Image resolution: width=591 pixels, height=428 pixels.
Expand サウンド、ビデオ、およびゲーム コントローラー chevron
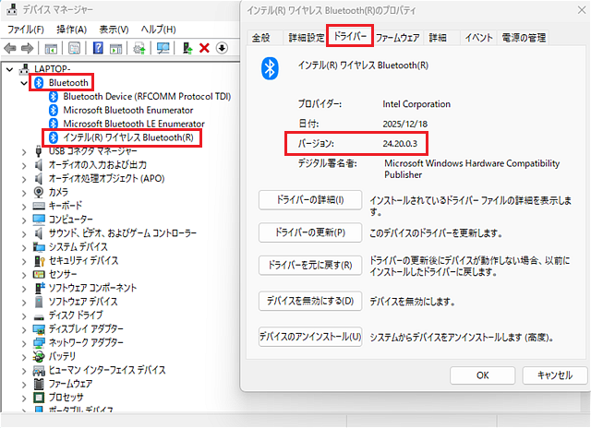point(24,234)
